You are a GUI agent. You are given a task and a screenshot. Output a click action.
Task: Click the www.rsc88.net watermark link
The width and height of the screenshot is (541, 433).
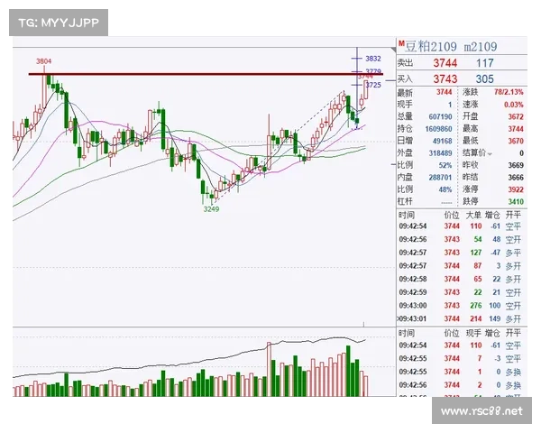pyautogui.click(x=481, y=412)
